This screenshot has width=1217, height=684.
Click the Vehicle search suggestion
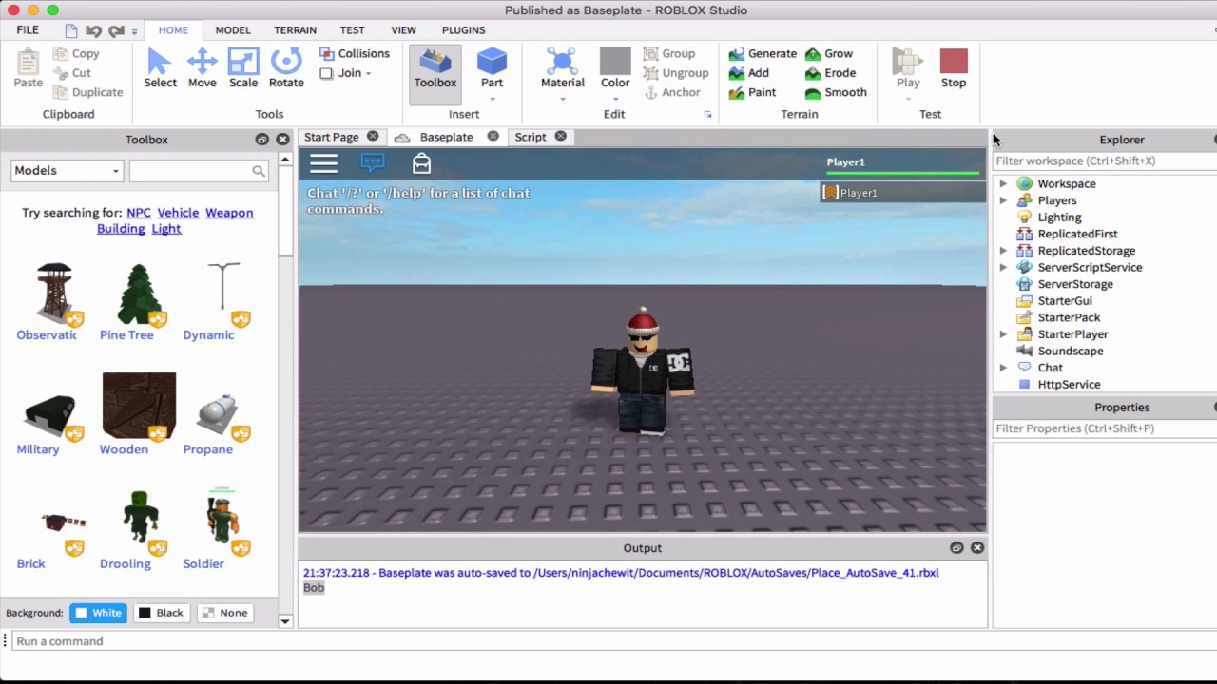click(178, 213)
